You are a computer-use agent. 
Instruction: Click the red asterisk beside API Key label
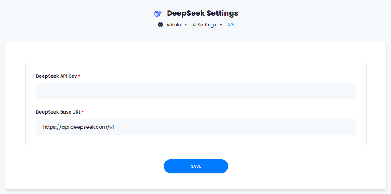click(x=79, y=76)
